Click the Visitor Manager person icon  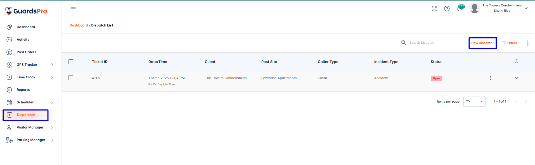click(x=9, y=127)
